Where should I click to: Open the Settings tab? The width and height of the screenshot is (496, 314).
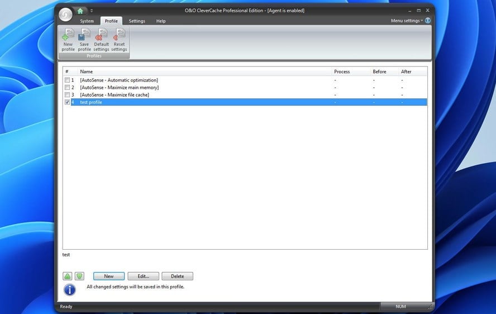click(137, 21)
